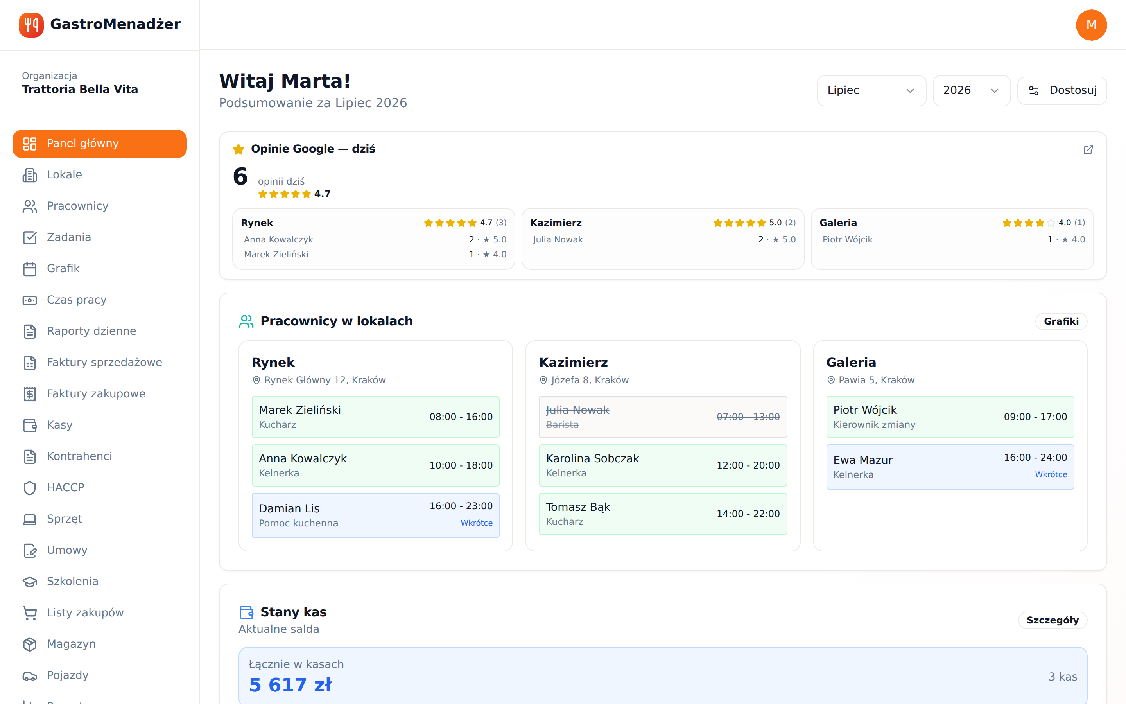Click the Pojazdy car icon
The image size is (1126, 704).
(30, 675)
